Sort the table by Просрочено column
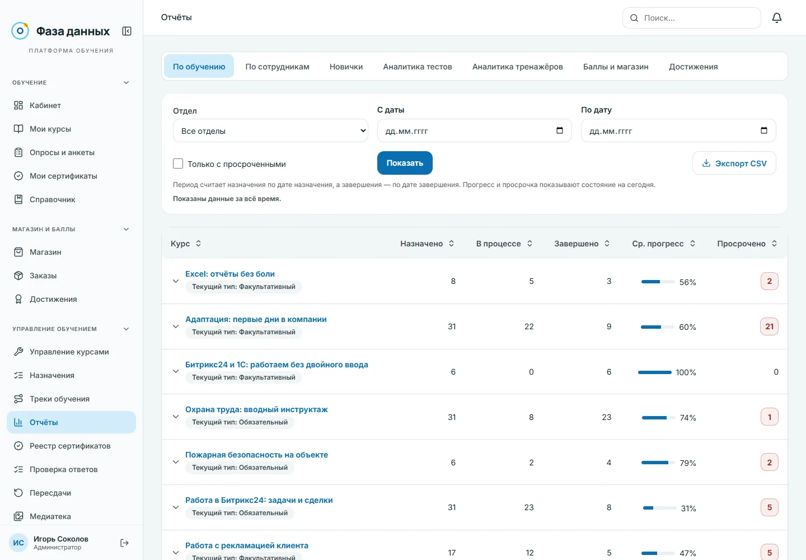The width and height of the screenshot is (806, 560). click(747, 244)
